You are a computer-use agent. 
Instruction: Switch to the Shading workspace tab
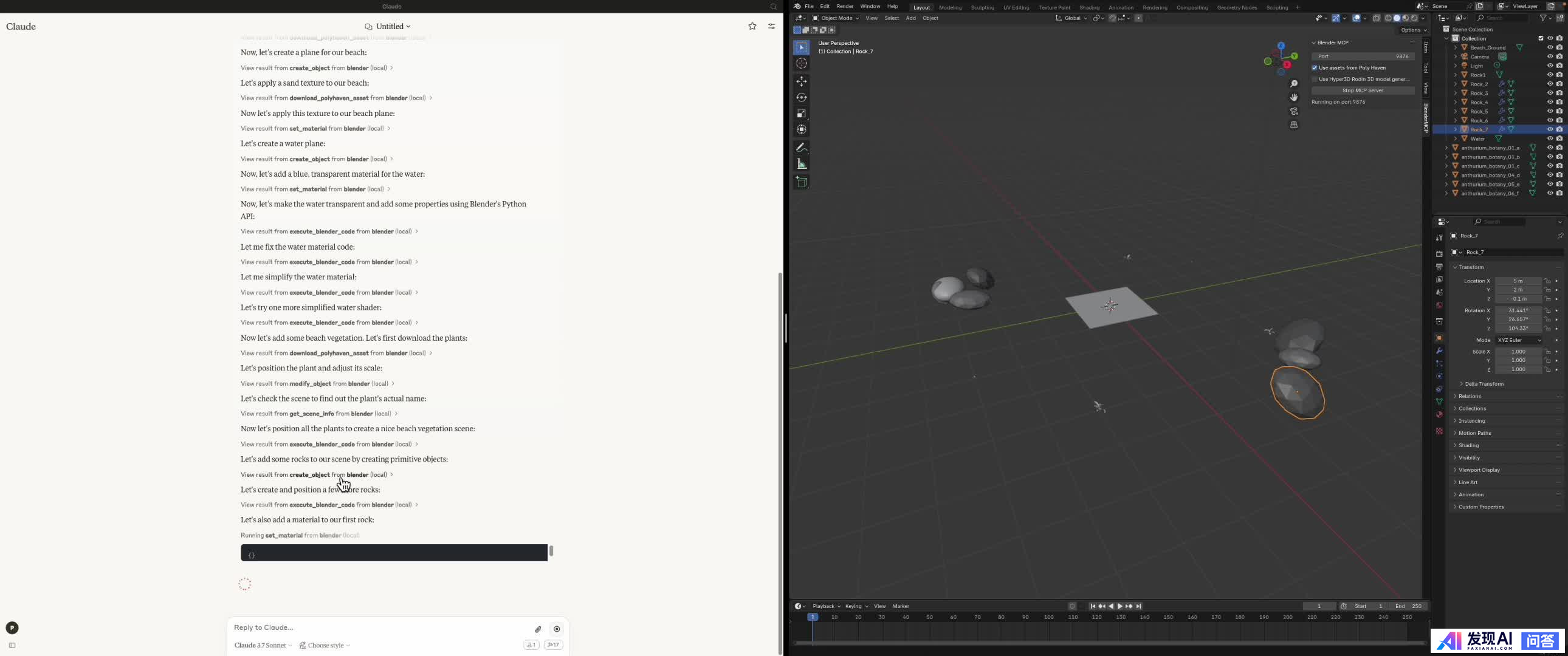click(1089, 7)
